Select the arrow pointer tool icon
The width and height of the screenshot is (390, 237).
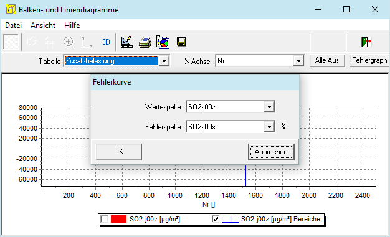(11, 42)
